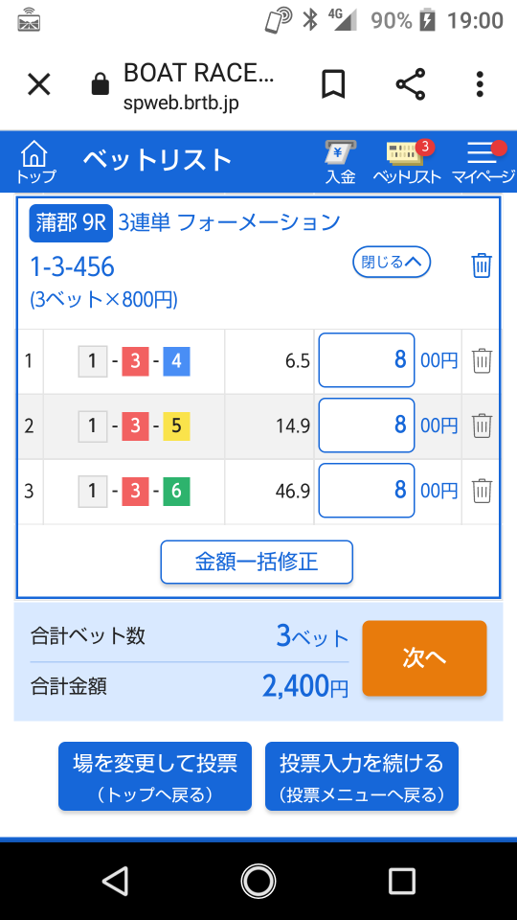Share the page using the share icon

tap(411, 84)
